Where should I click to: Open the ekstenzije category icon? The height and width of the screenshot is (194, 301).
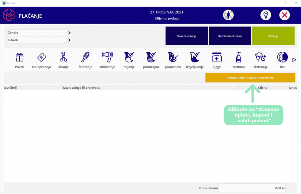pyautogui.click(x=260, y=57)
